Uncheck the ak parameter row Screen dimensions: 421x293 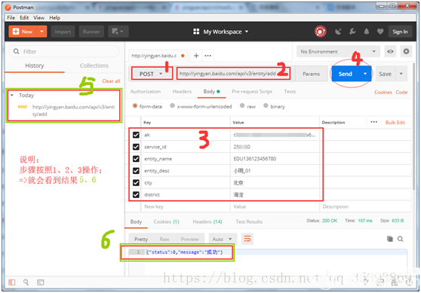click(x=136, y=135)
